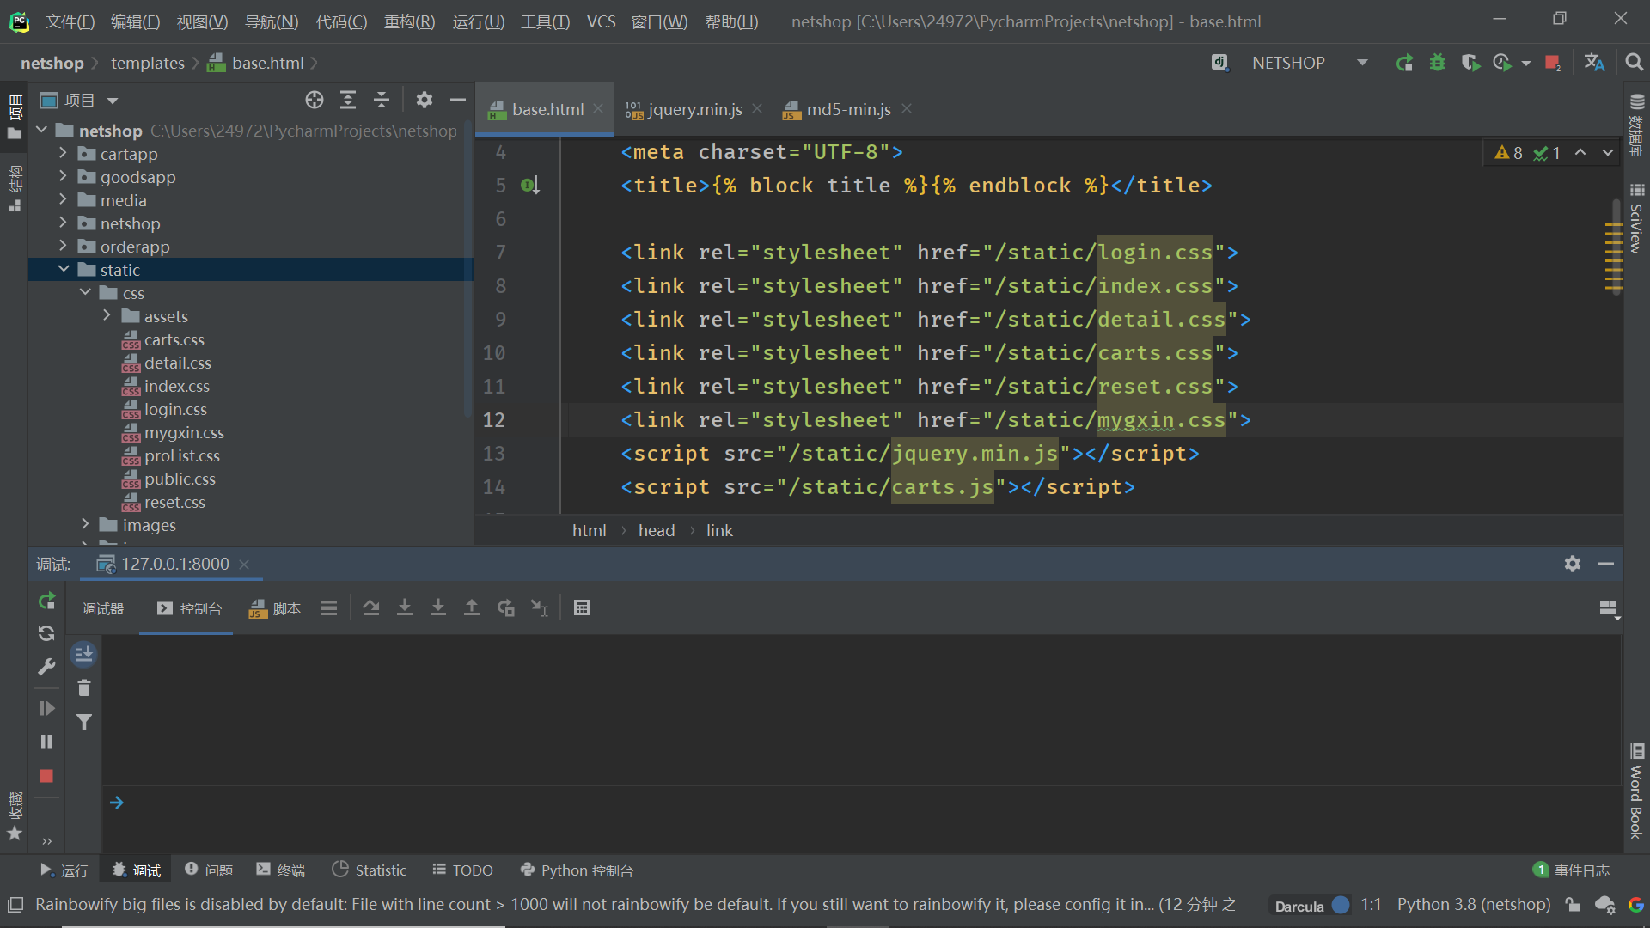This screenshot has width=1650, height=928.
Task: Click the lock read-only toggle in status bar
Action: [1573, 905]
